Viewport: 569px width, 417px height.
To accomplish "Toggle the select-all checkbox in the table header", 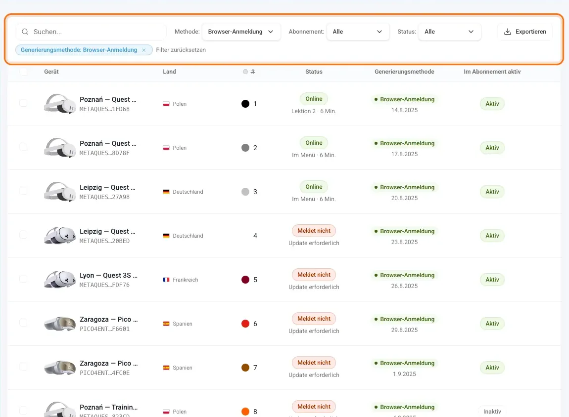I will point(23,72).
